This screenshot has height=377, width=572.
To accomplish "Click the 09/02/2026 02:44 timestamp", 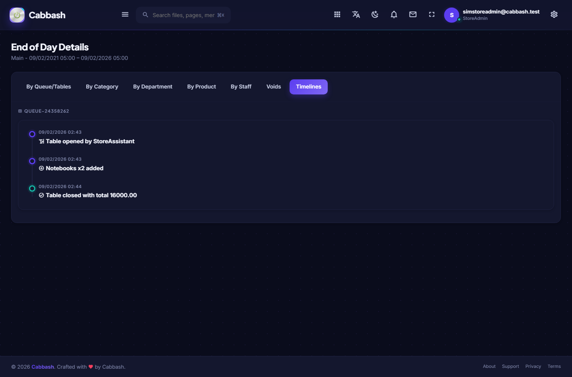I will tap(60, 187).
